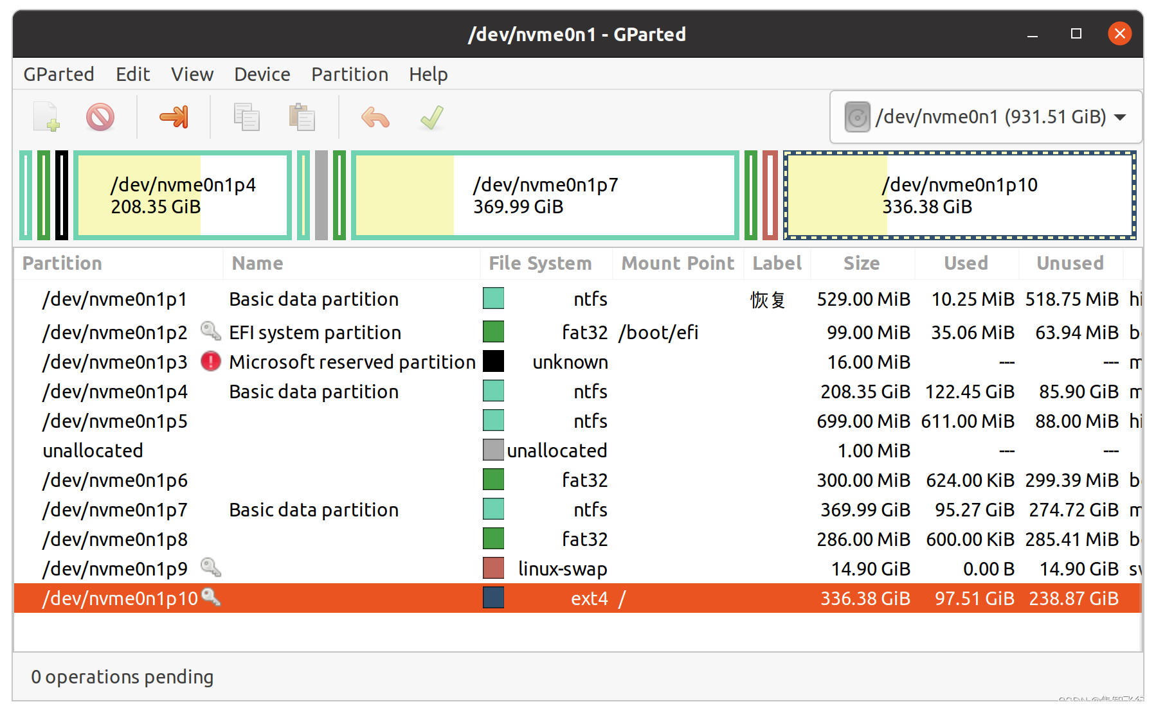Click the Delete partition toolbar icon
Screen dimensions: 1156x713
[x=100, y=117]
